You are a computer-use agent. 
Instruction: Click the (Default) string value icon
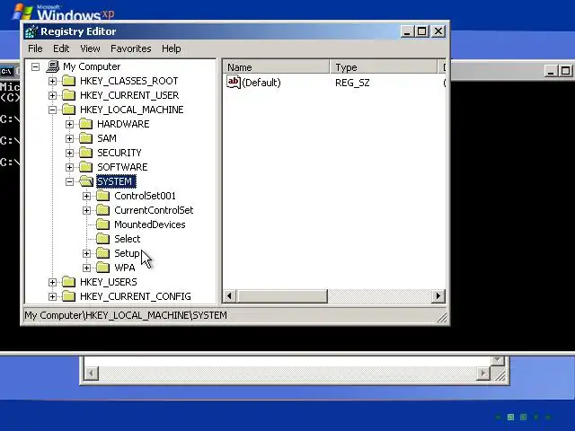pyautogui.click(x=234, y=82)
